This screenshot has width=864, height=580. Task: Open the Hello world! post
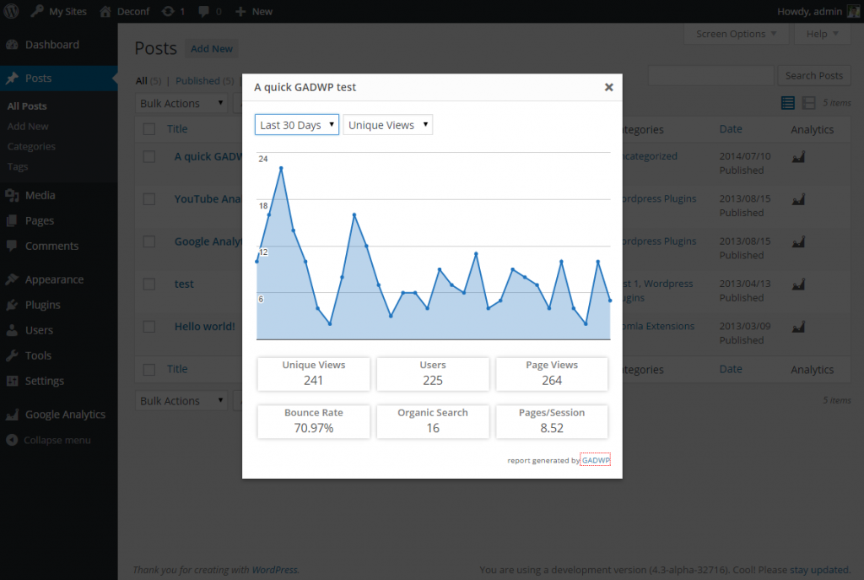pos(204,327)
